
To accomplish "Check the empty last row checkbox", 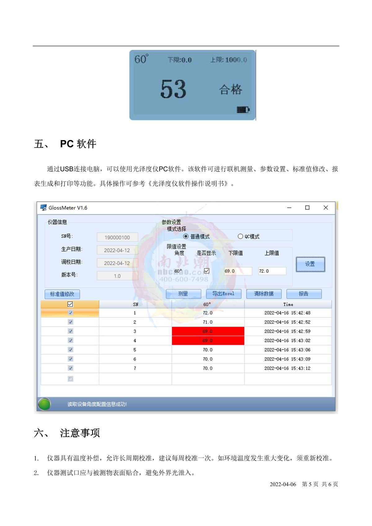I will 70,379.
